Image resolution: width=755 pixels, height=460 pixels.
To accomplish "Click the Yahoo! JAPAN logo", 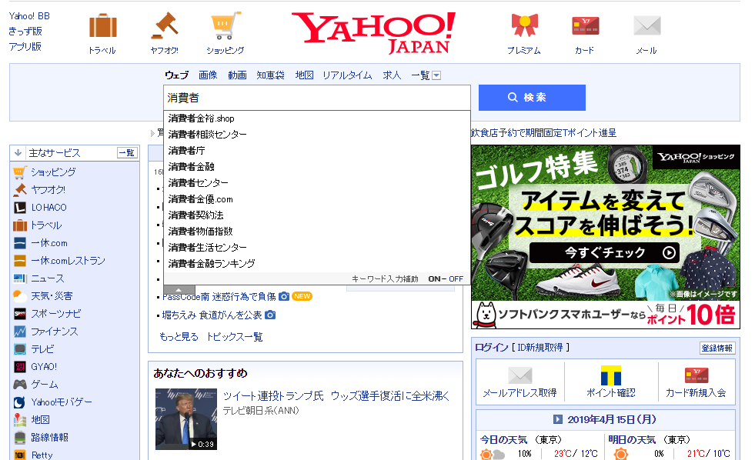I will click(x=373, y=33).
